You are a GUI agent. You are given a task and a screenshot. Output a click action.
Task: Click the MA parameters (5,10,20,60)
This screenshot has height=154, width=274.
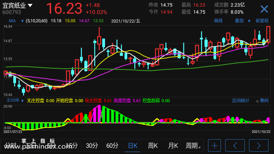click(x=37, y=21)
